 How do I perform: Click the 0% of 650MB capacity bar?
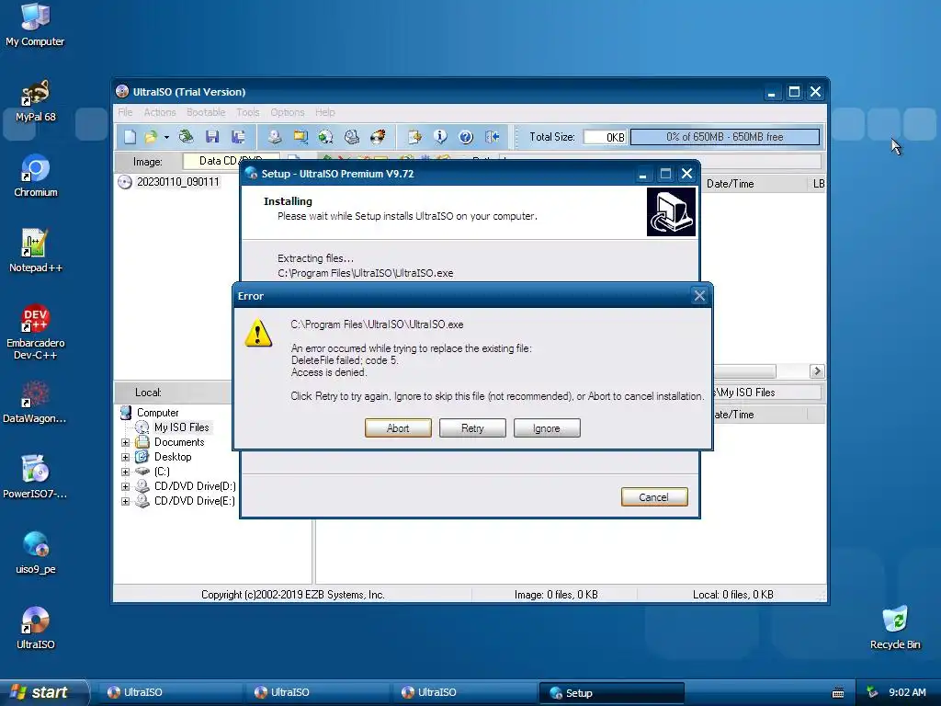point(725,137)
